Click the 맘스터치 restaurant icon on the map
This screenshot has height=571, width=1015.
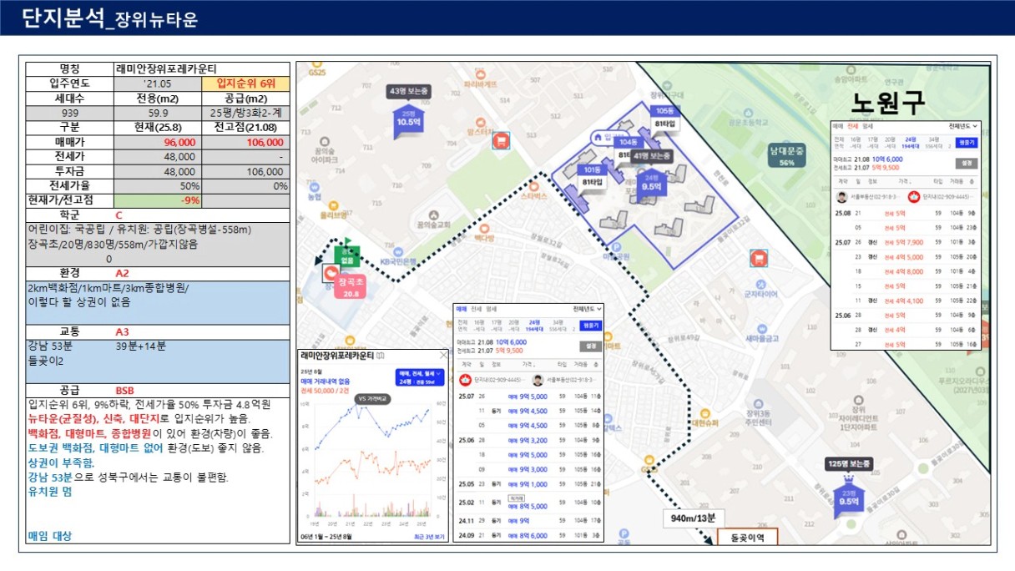coord(480,122)
